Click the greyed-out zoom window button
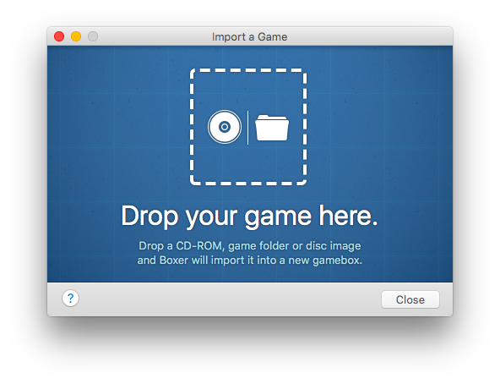This screenshot has width=500, height=384. click(x=93, y=36)
